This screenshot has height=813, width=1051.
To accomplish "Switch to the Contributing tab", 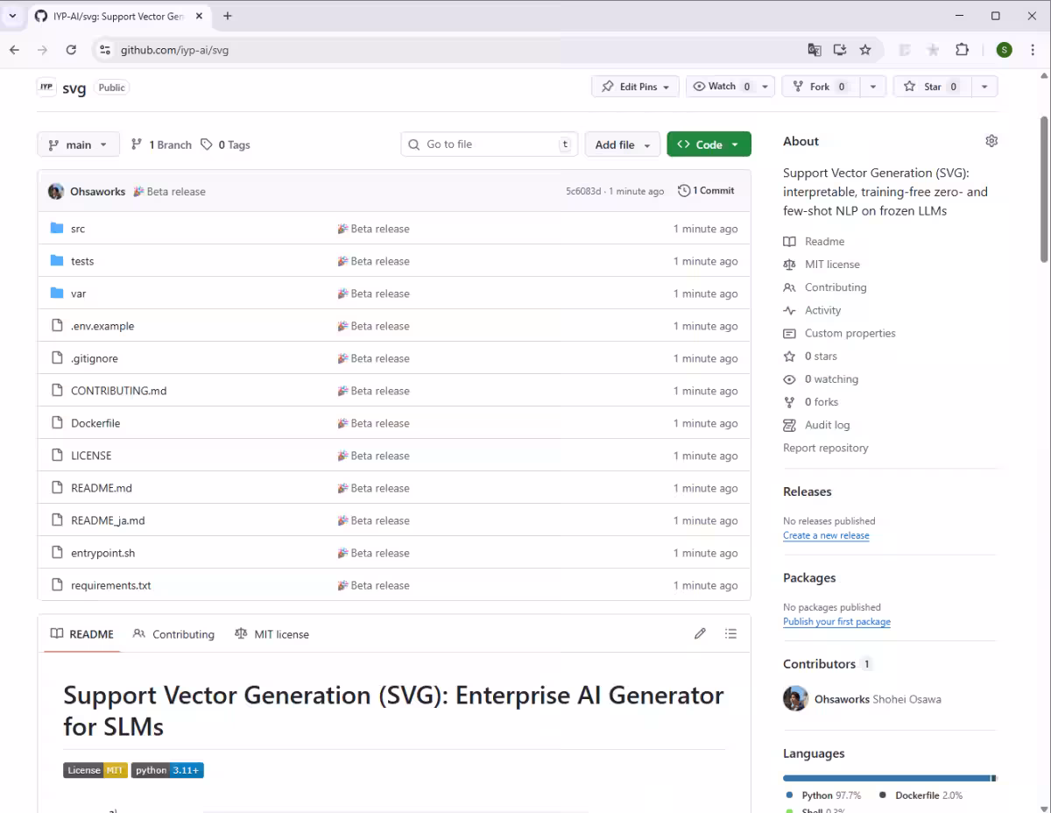I will [x=173, y=634].
